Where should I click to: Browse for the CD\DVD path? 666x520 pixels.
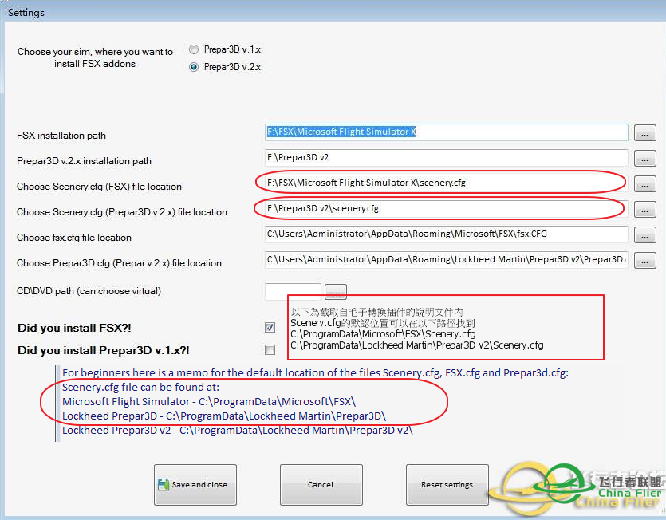(x=336, y=291)
